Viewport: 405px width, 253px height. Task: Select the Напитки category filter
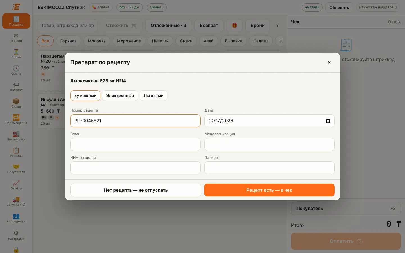click(160, 41)
